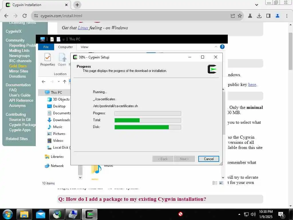Select Pictures in navigation tree
Image resolution: width=293 pixels, height=220 pixels.
(x=56, y=134)
